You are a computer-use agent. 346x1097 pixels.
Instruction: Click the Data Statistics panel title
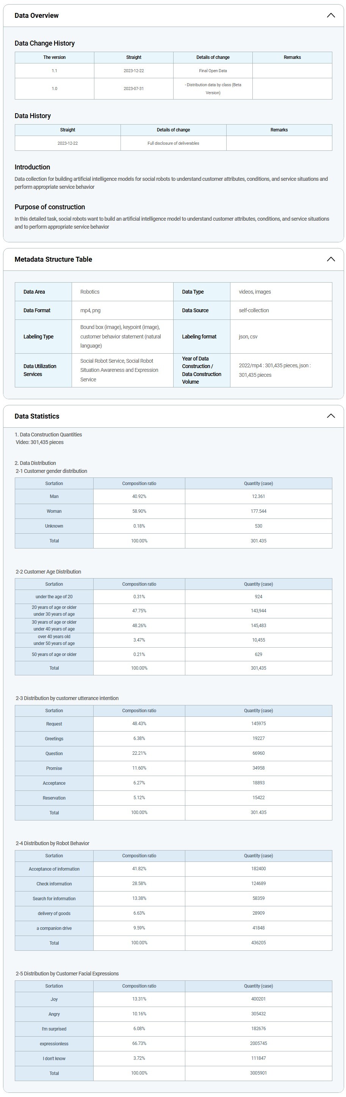[37, 416]
